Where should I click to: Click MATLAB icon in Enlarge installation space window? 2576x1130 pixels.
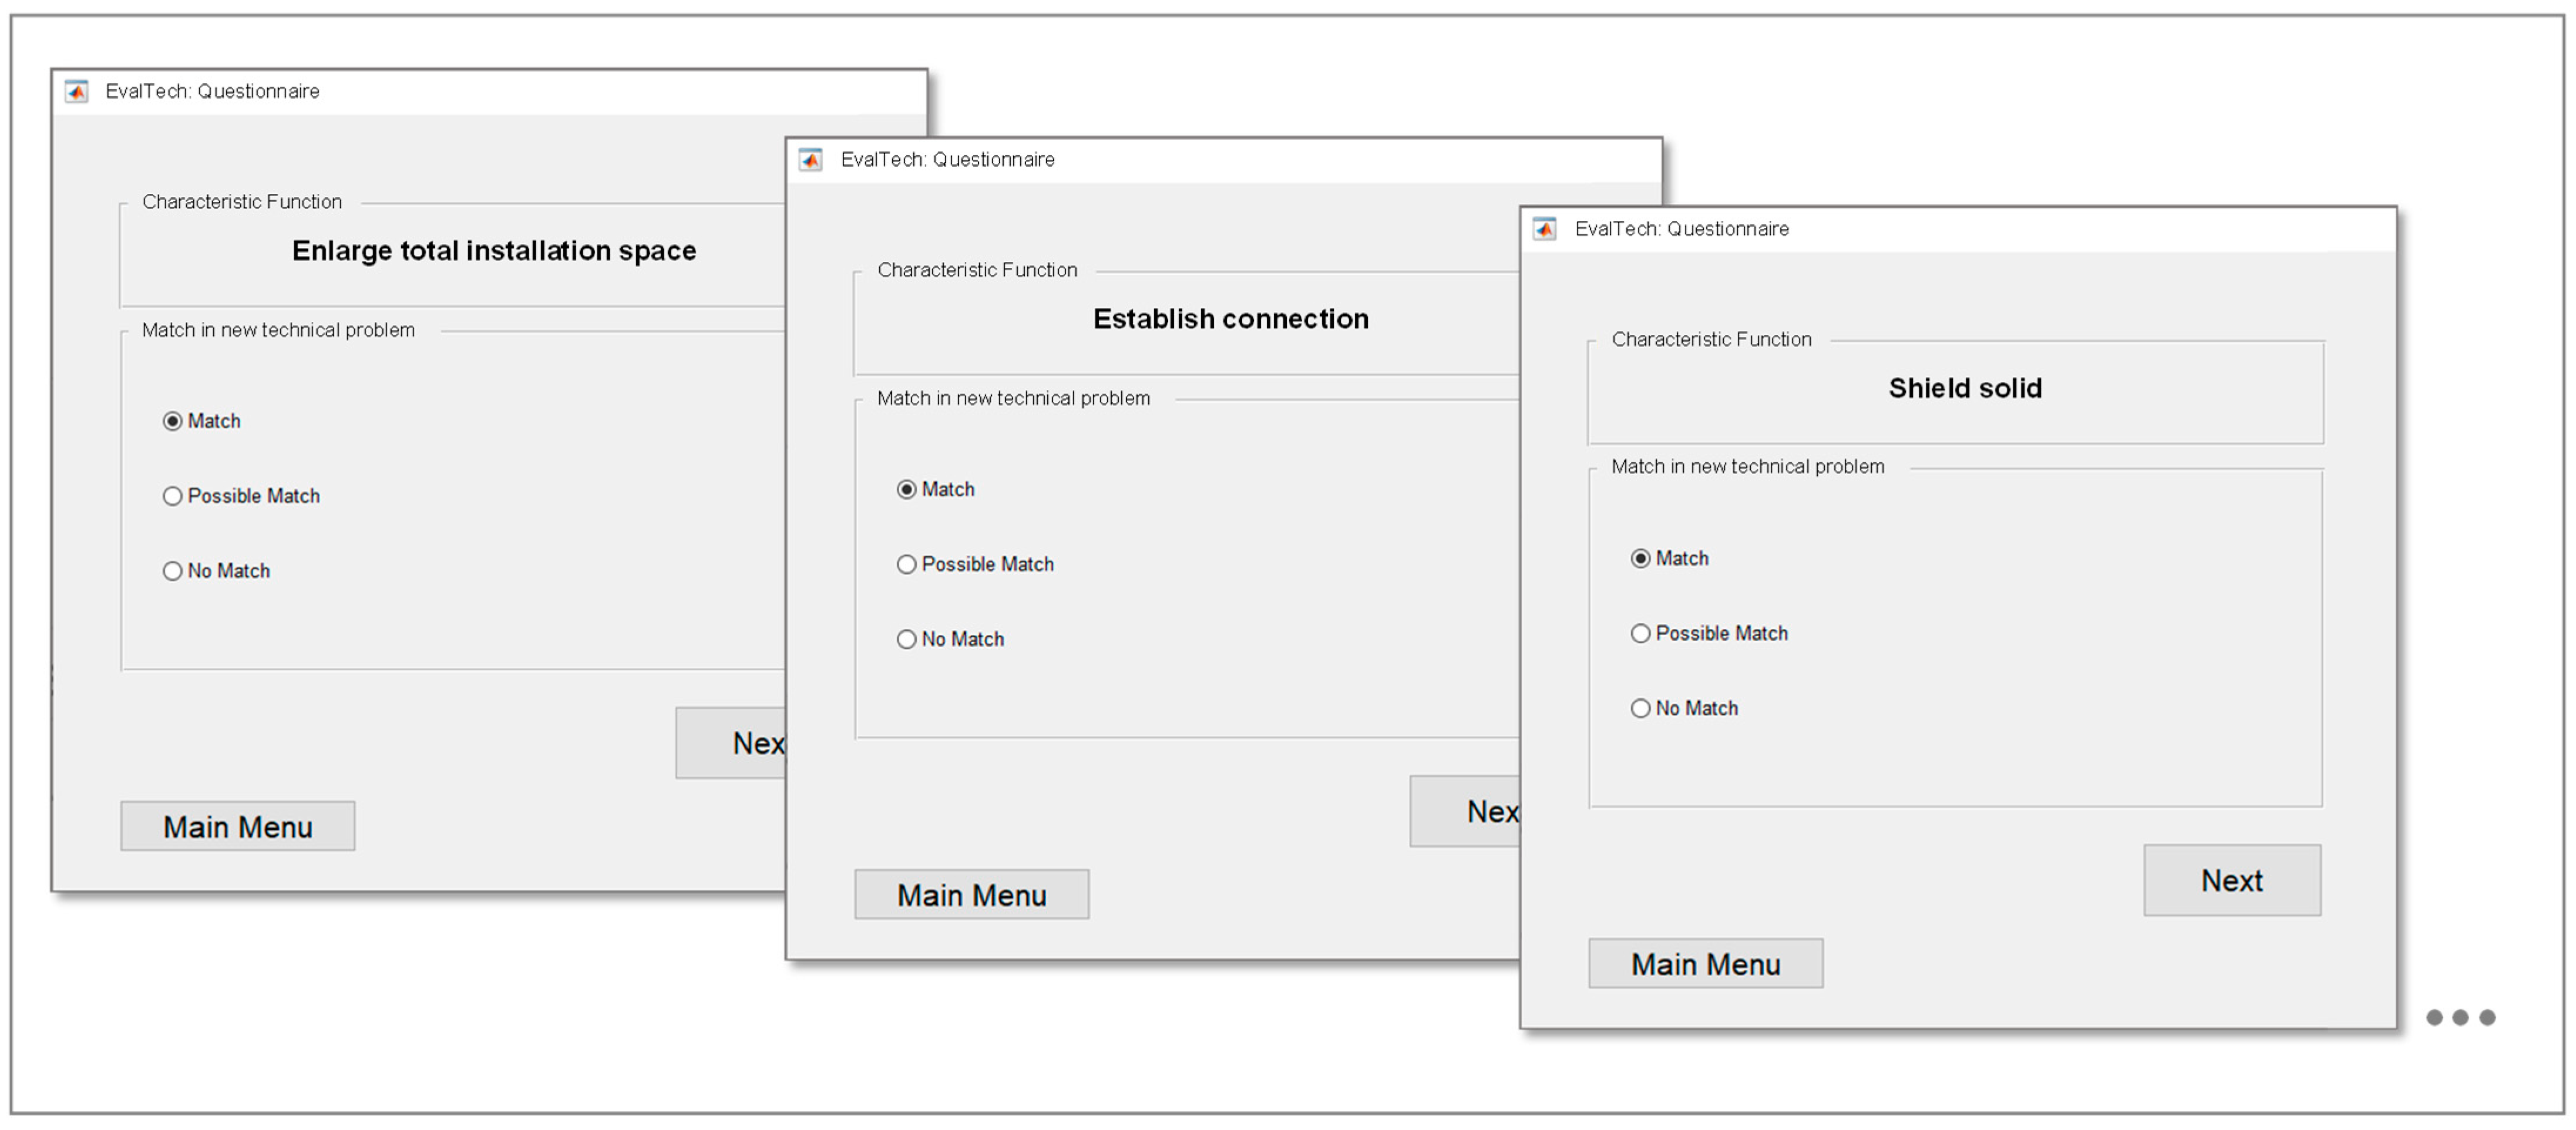(x=77, y=92)
